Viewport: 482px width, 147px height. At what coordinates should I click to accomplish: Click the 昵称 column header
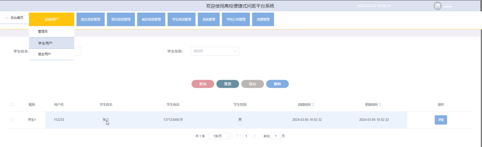coord(32,105)
